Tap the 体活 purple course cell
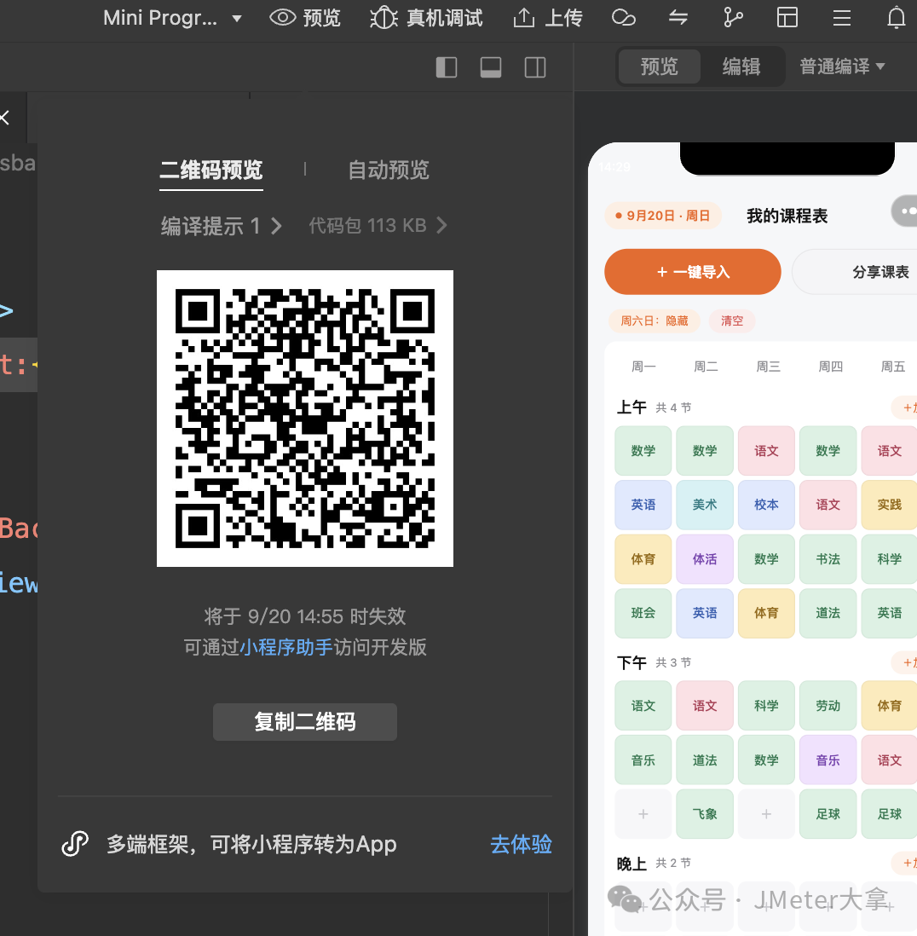 tap(705, 559)
